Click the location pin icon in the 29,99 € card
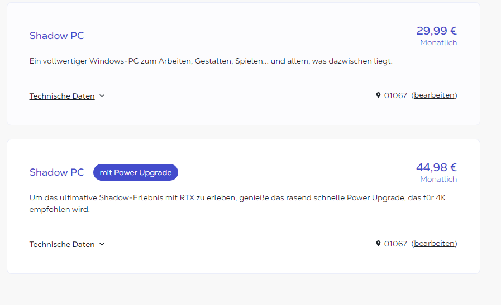501x305 pixels. [x=378, y=95]
